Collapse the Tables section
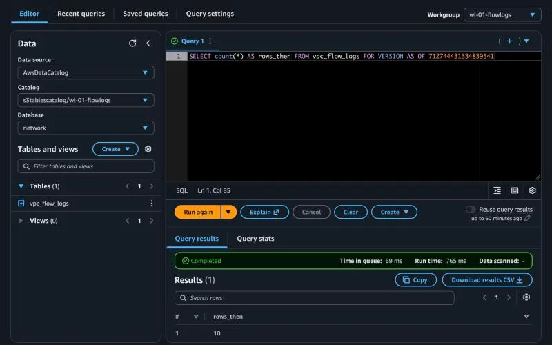The width and height of the screenshot is (552, 345). pos(21,186)
